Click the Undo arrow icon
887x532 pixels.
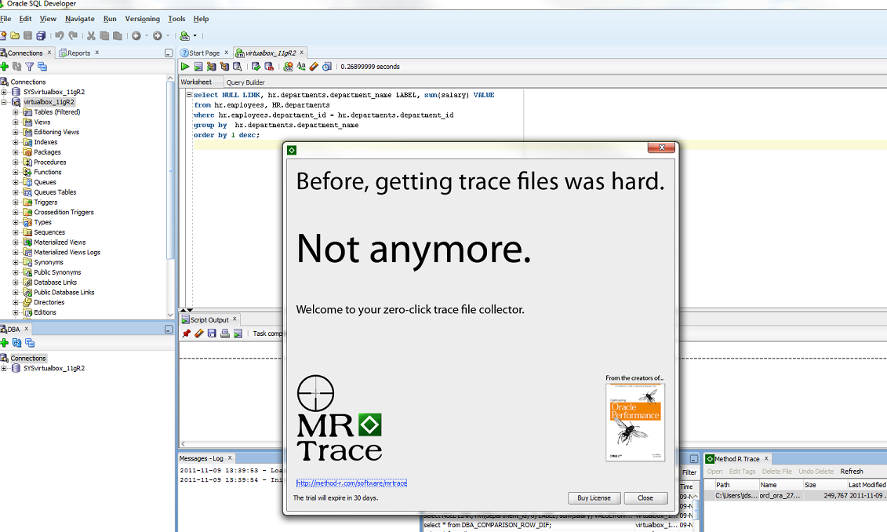tap(59, 35)
